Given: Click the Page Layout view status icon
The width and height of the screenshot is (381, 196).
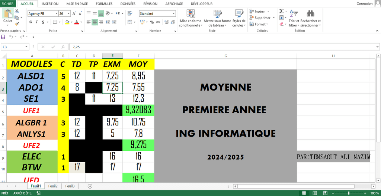Looking at the screenshot, I should click(x=315, y=193).
